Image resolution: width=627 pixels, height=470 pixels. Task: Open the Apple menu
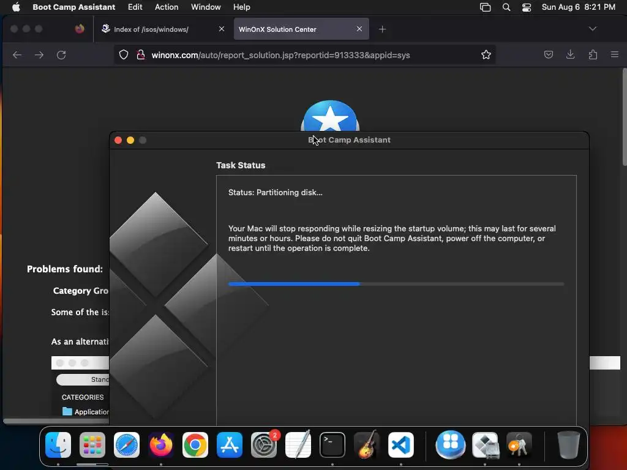15,7
